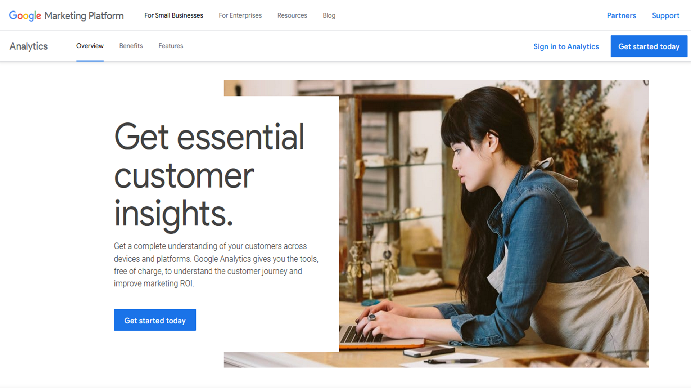Click the Sign in to Analytics button
Image resolution: width=691 pixels, height=389 pixels.
pyautogui.click(x=566, y=46)
